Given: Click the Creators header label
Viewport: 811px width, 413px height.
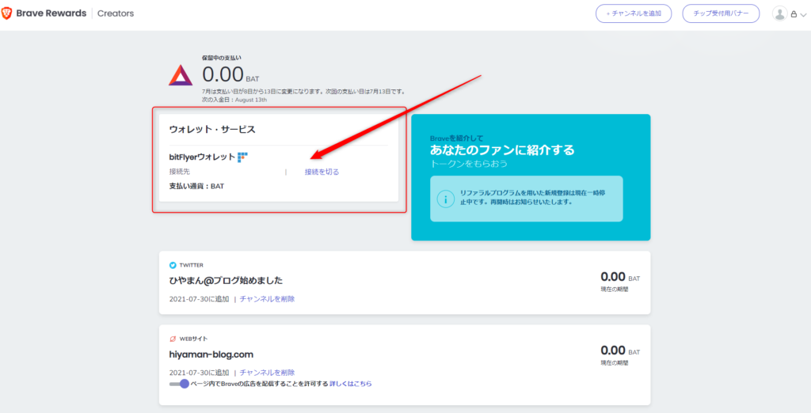Looking at the screenshot, I should [116, 13].
